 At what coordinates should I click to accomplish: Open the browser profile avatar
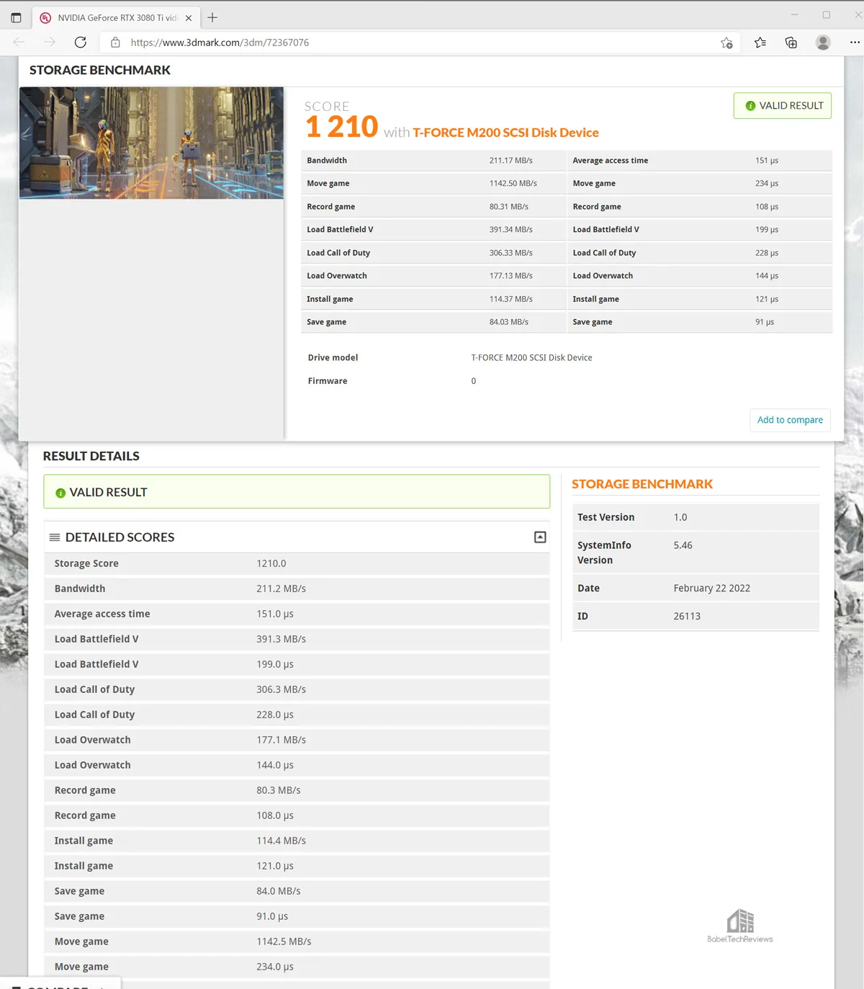click(823, 42)
